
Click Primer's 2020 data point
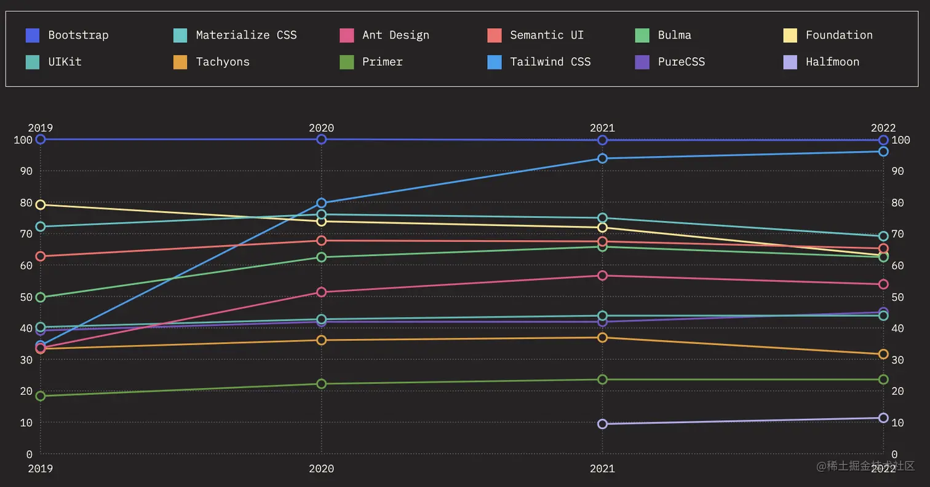321,384
